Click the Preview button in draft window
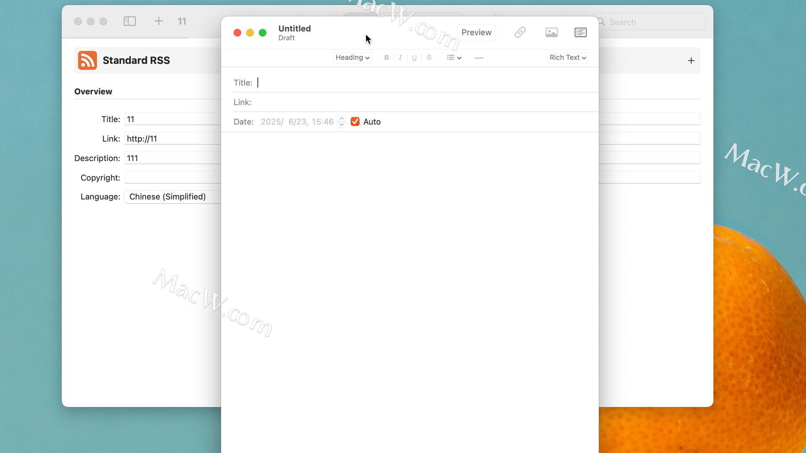This screenshot has width=806, height=453. click(x=476, y=32)
